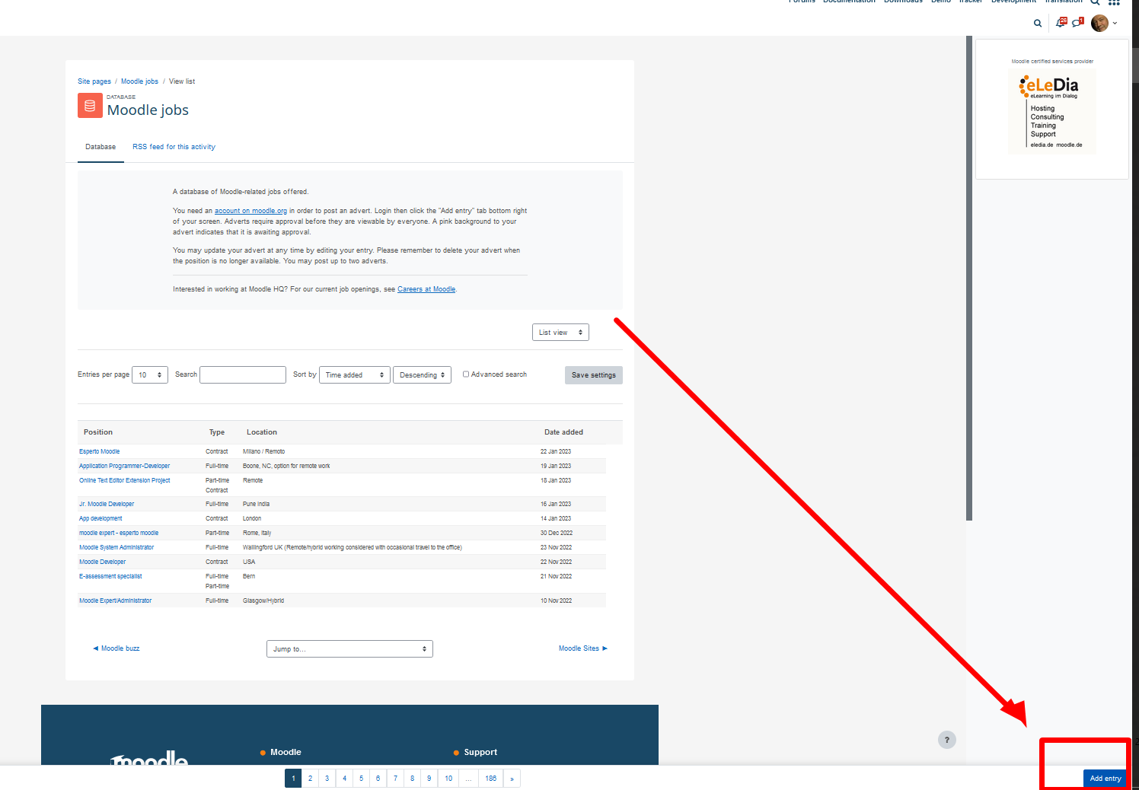Open Moodle Expert/Administrator entry
This screenshot has height=790, width=1139.
click(116, 600)
